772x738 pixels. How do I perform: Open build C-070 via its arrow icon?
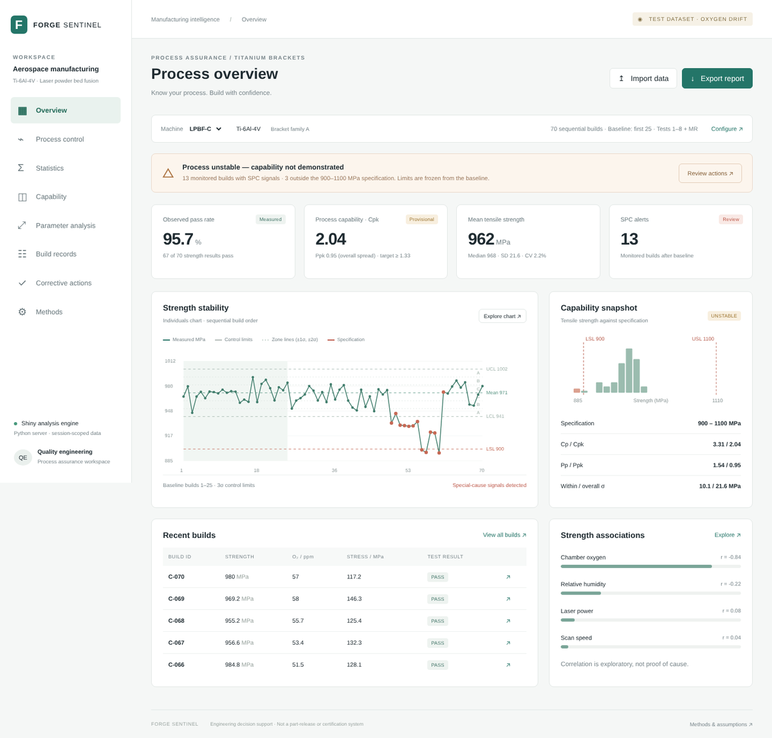pos(508,577)
